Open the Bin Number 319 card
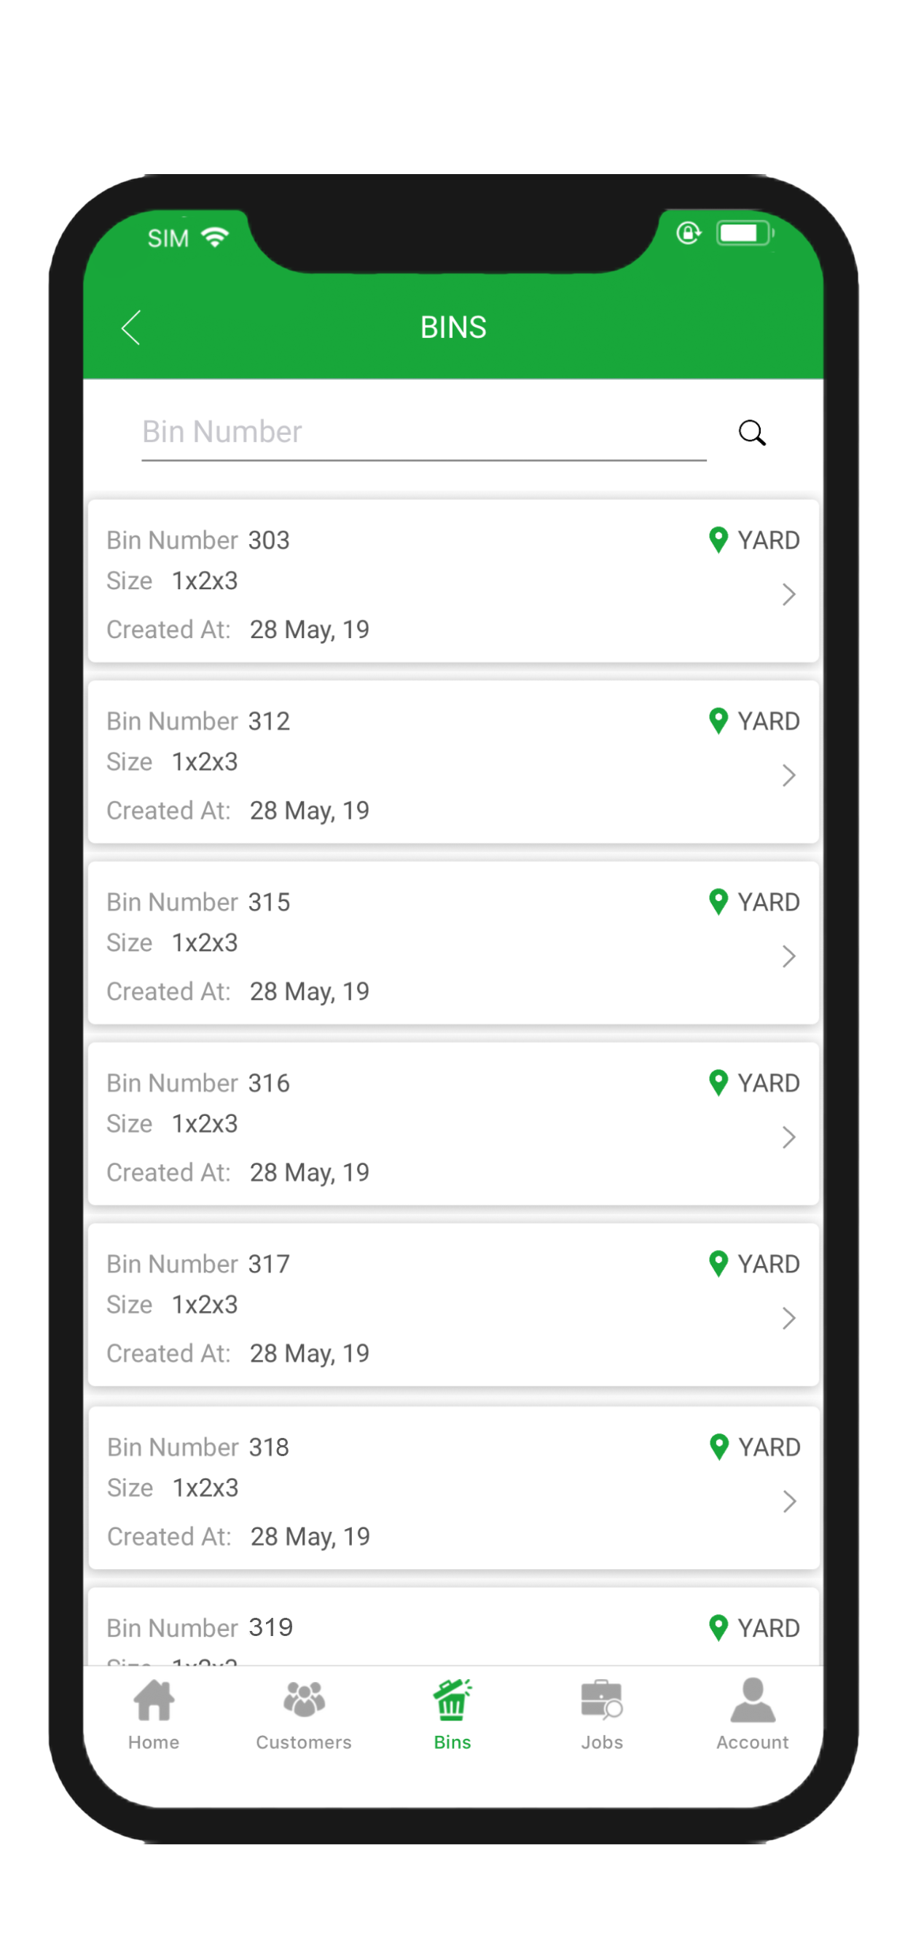The height and width of the screenshot is (1958, 905). 453,1626
